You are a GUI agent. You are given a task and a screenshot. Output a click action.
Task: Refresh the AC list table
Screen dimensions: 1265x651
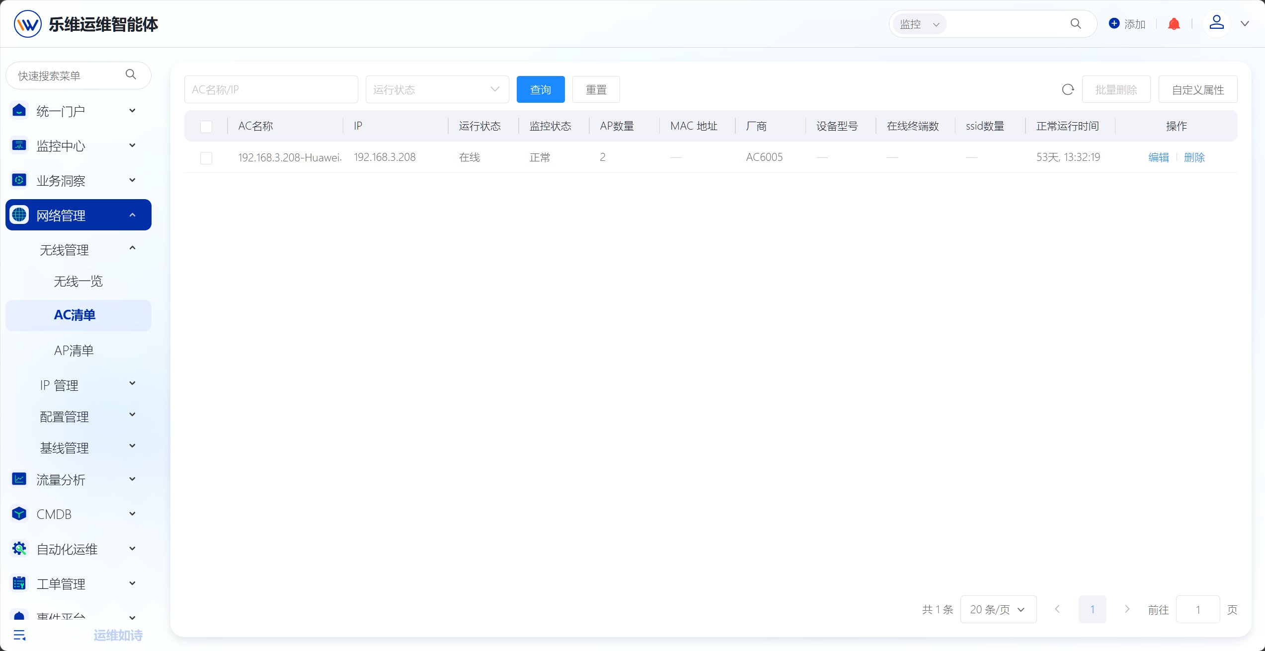[1068, 89]
